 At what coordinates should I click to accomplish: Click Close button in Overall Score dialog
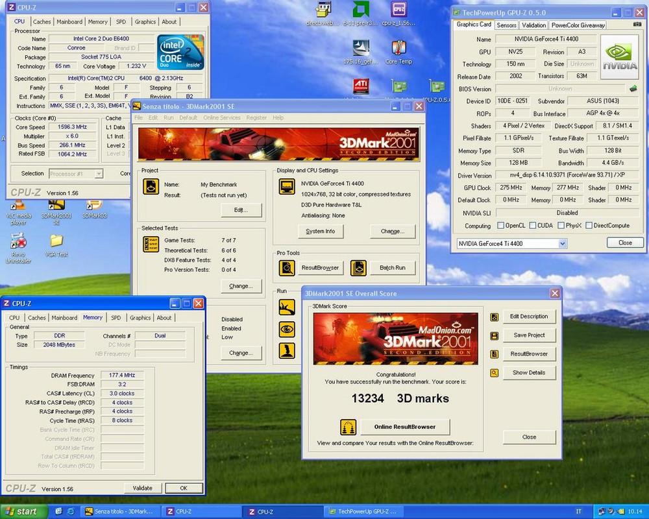(529, 437)
